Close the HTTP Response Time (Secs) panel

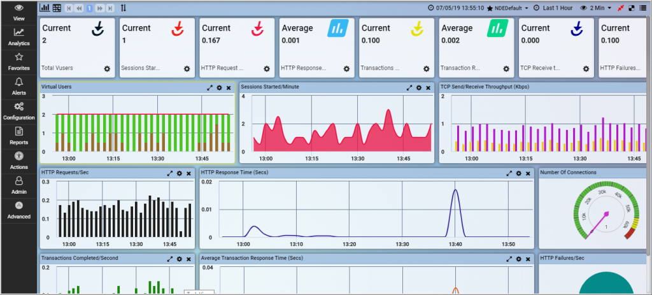point(528,173)
